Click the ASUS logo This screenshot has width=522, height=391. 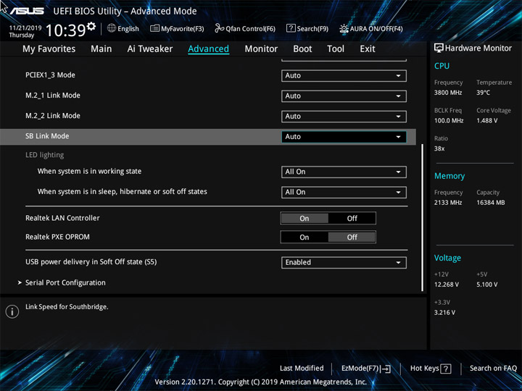tap(27, 11)
